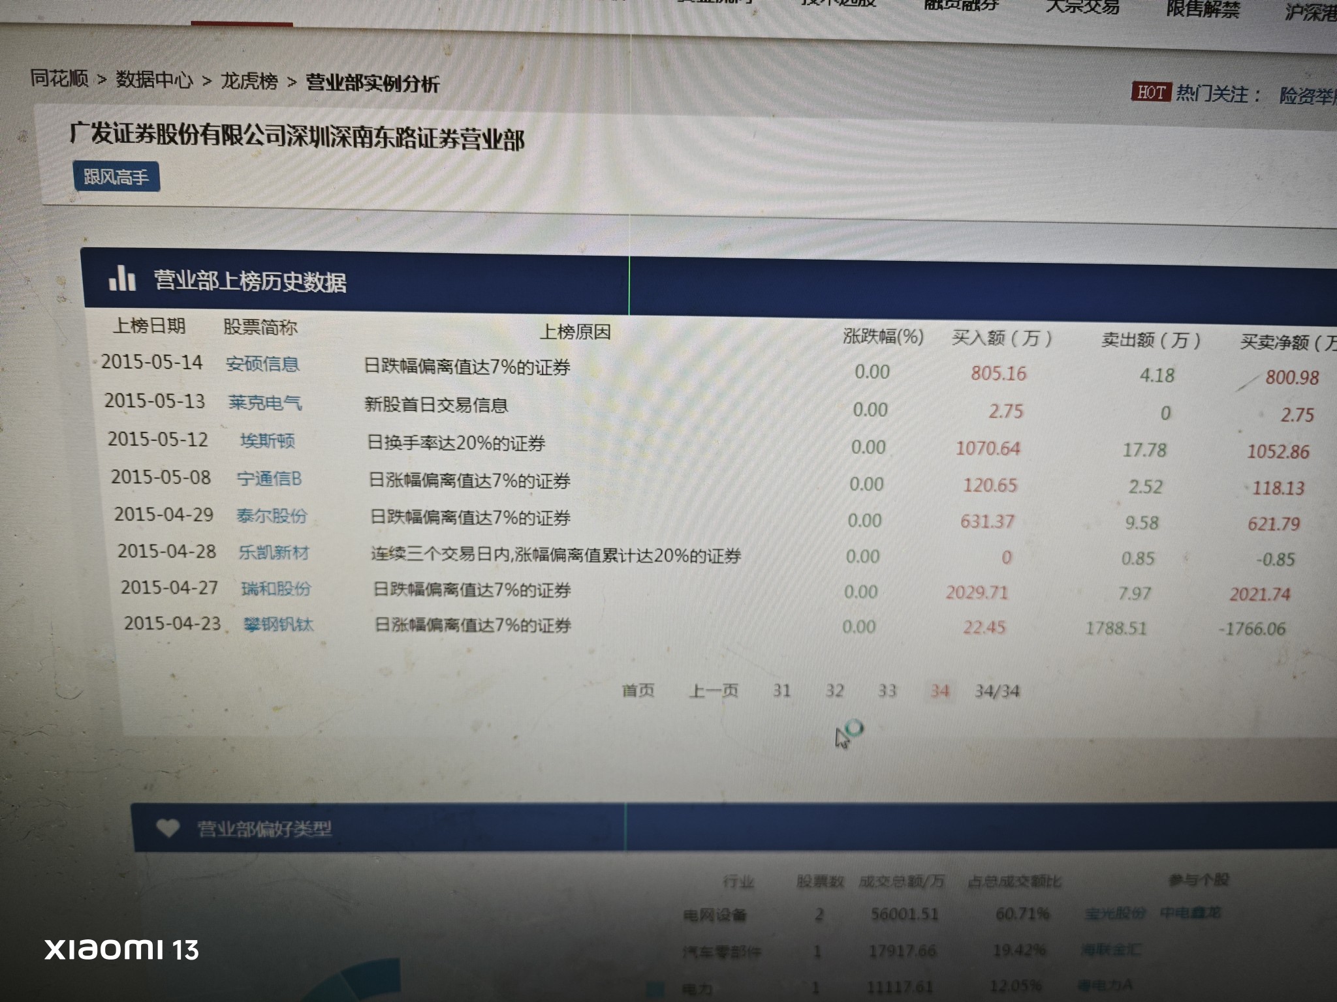Click percentage value 60.71%

coord(1022,913)
